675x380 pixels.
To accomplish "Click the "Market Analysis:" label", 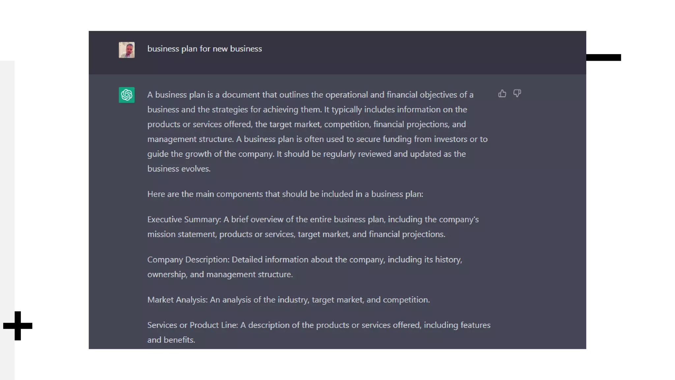I will 177,300.
